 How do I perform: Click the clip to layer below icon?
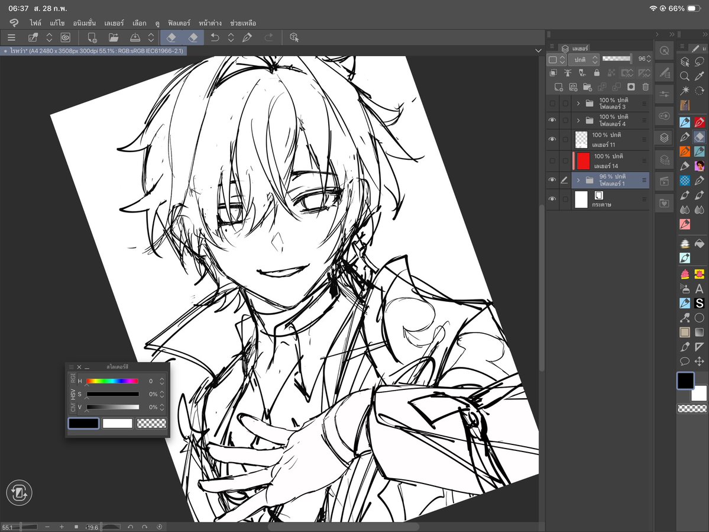tap(553, 72)
